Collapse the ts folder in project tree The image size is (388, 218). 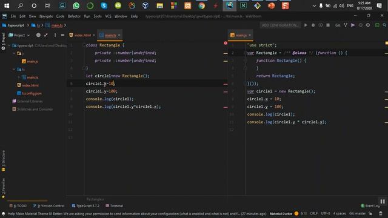pos(14,70)
